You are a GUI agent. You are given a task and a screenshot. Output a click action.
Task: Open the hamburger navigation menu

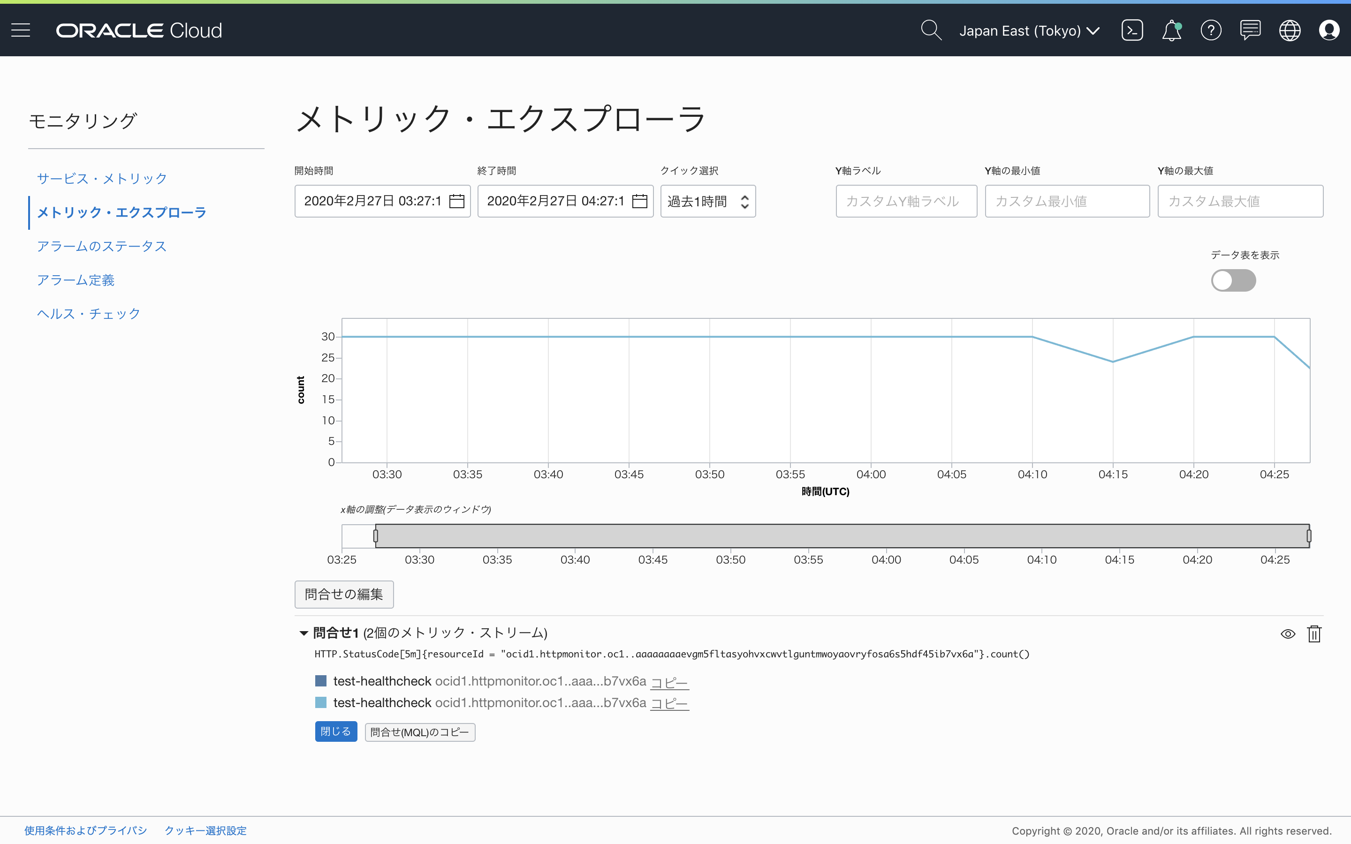[x=21, y=30]
